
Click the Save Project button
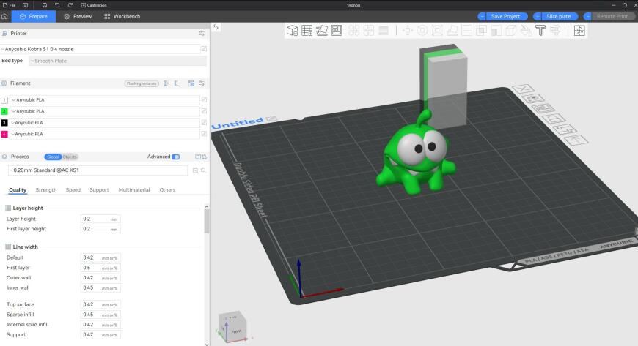[x=506, y=16]
